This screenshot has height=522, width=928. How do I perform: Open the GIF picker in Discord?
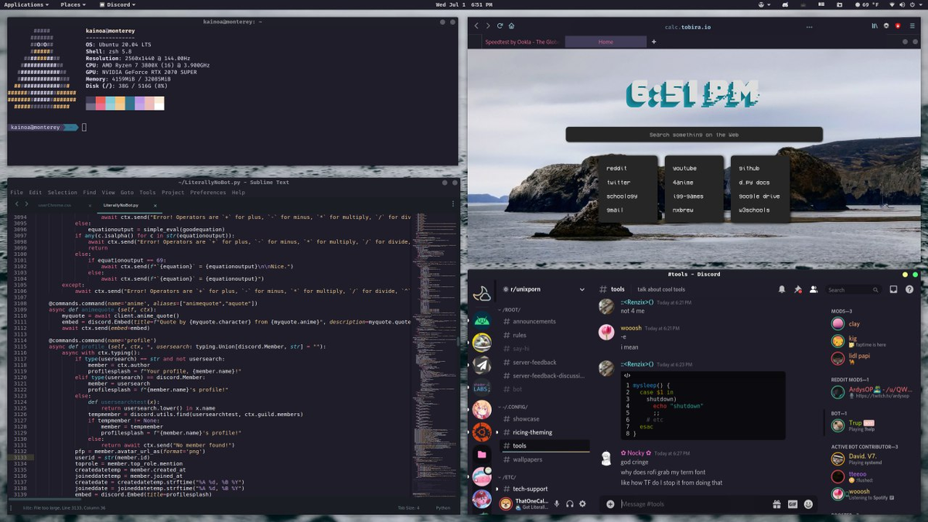pyautogui.click(x=793, y=504)
